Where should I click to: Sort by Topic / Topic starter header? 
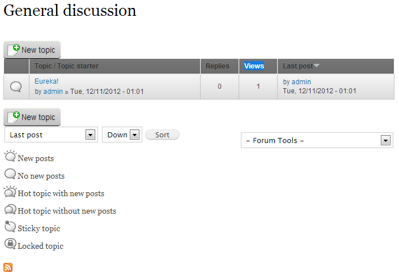click(66, 66)
